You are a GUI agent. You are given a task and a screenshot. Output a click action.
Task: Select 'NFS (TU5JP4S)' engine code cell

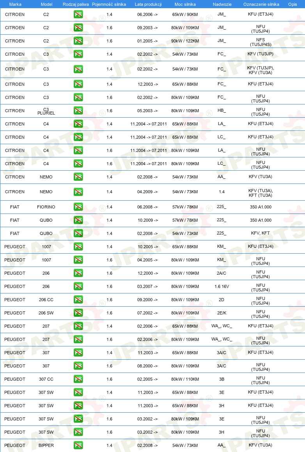click(x=261, y=42)
